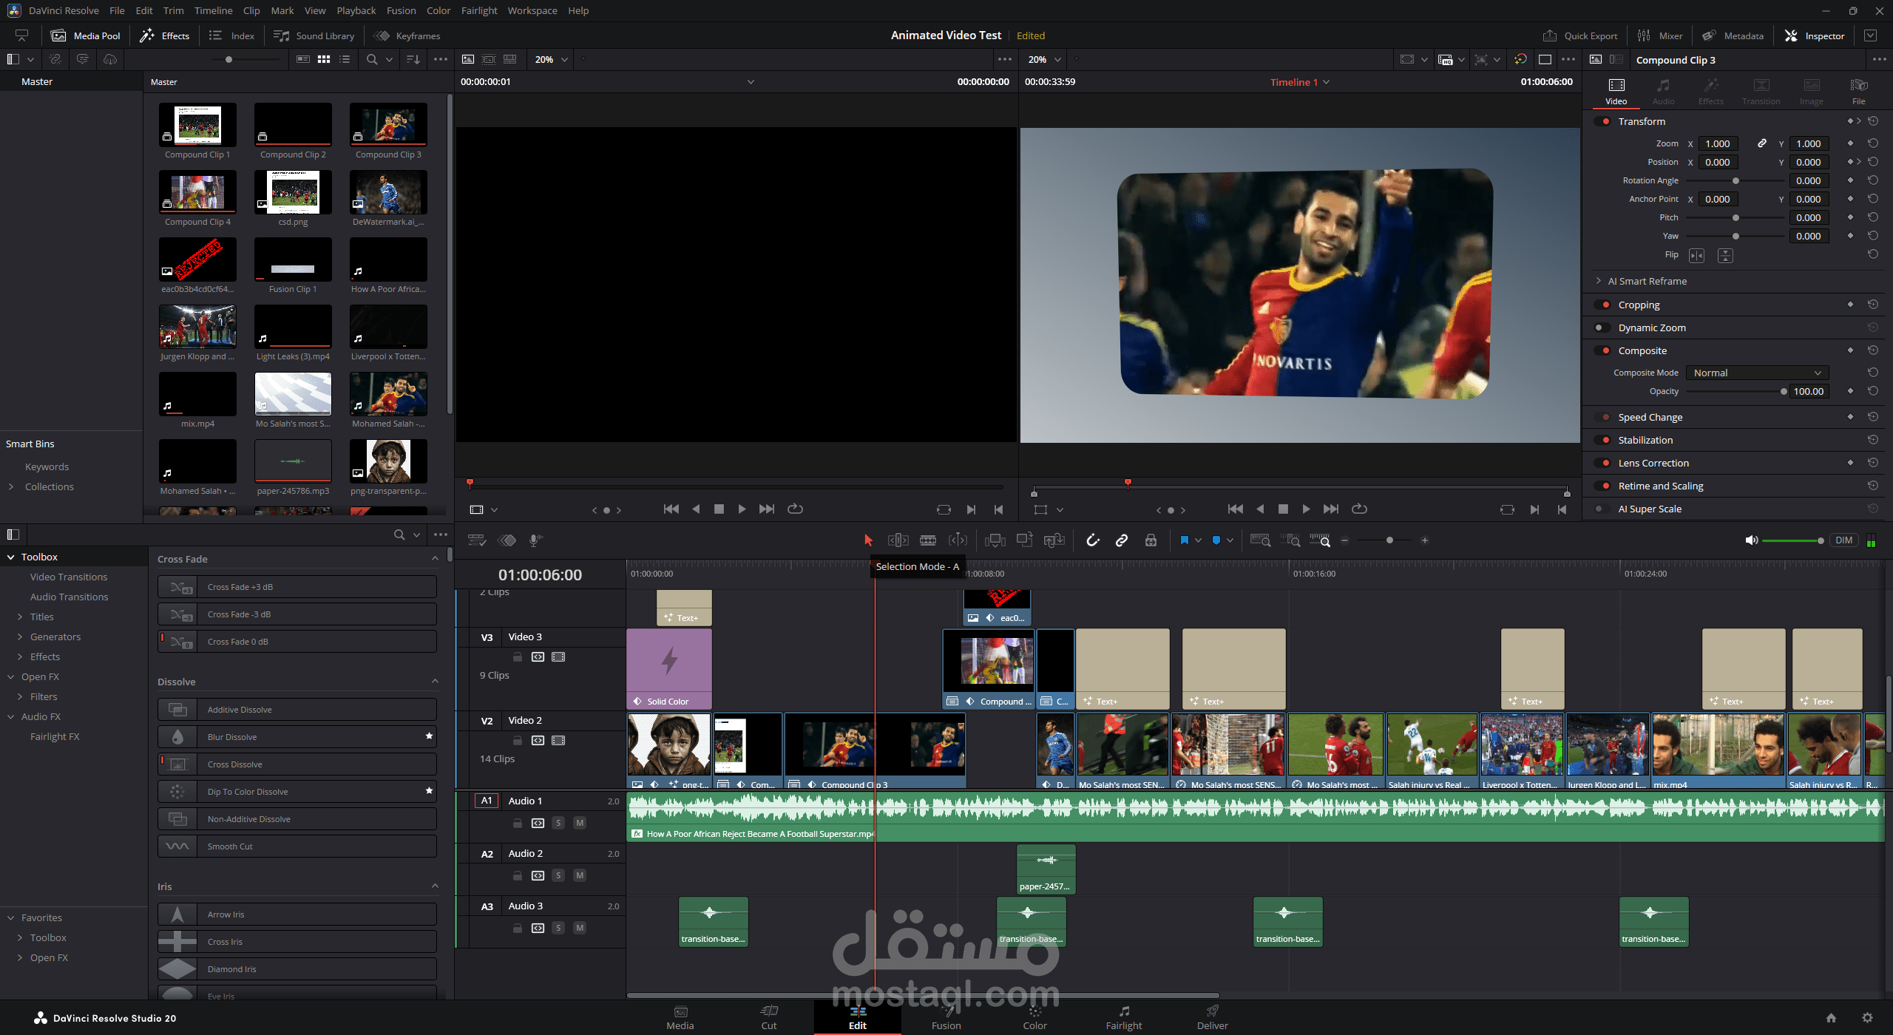Image resolution: width=1893 pixels, height=1035 pixels.
Task: Disable the Transform toggle in Inspector
Action: tap(1603, 121)
